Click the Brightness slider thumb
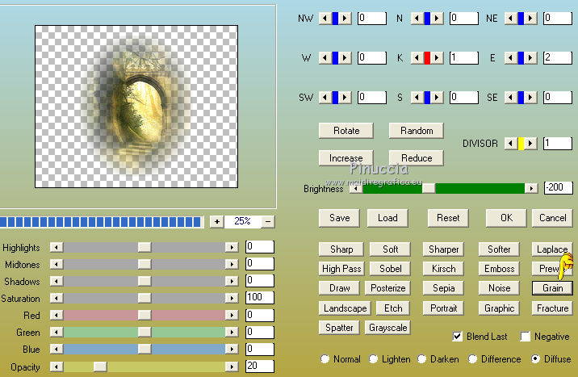The height and width of the screenshot is (377, 578). pyautogui.click(x=429, y=188)
